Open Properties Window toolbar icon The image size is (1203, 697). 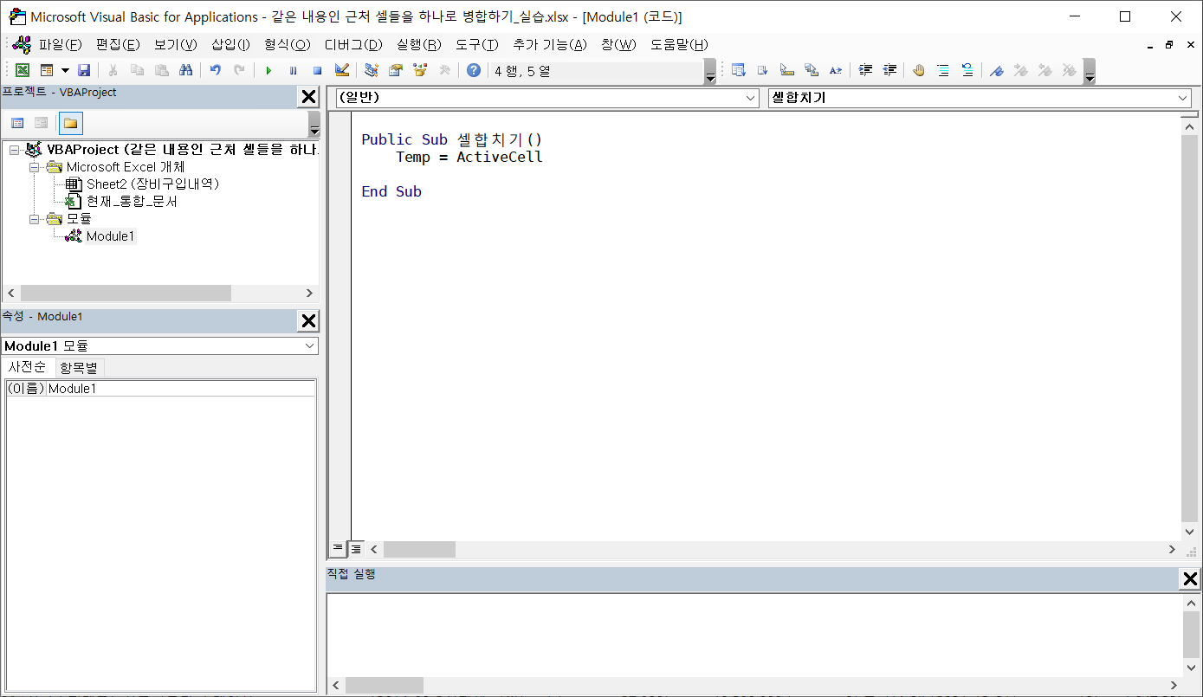point(396,71)
